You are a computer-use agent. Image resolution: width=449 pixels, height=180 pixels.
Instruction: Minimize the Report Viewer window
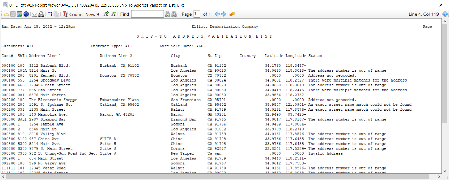[x=410, y=5]
